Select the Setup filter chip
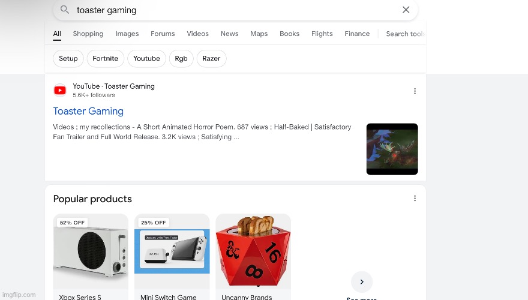This screenshot has width=528, height=300. (68, 58)
